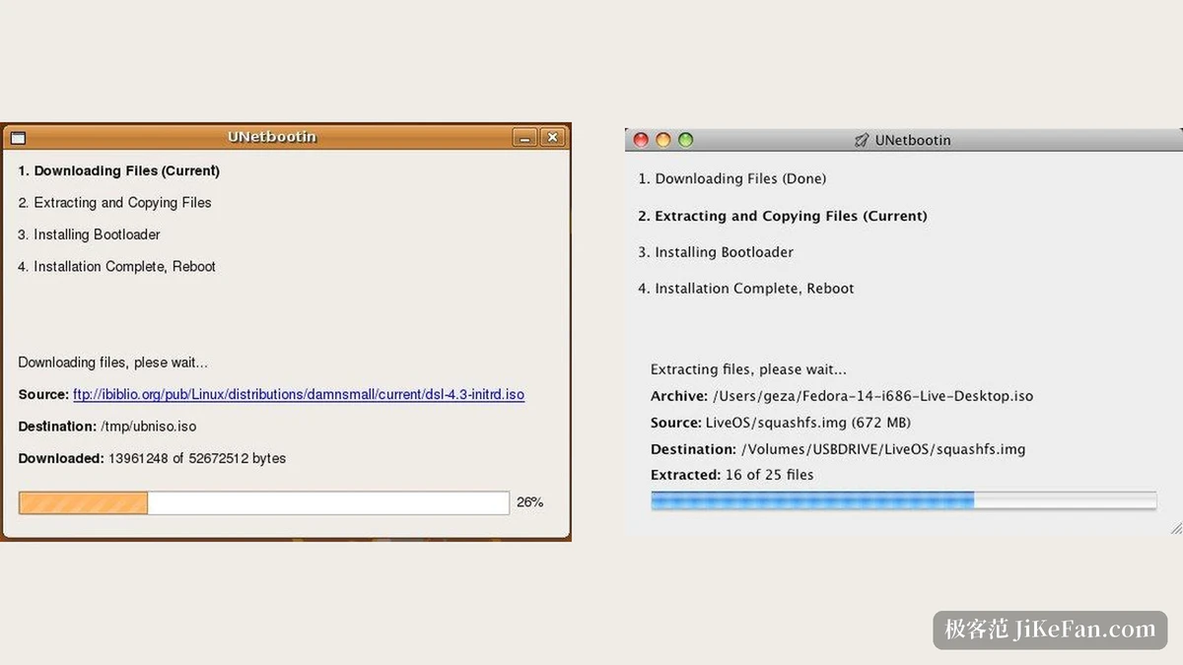Select the "1. Downloading Files (Current)" step

click(118, 170)
